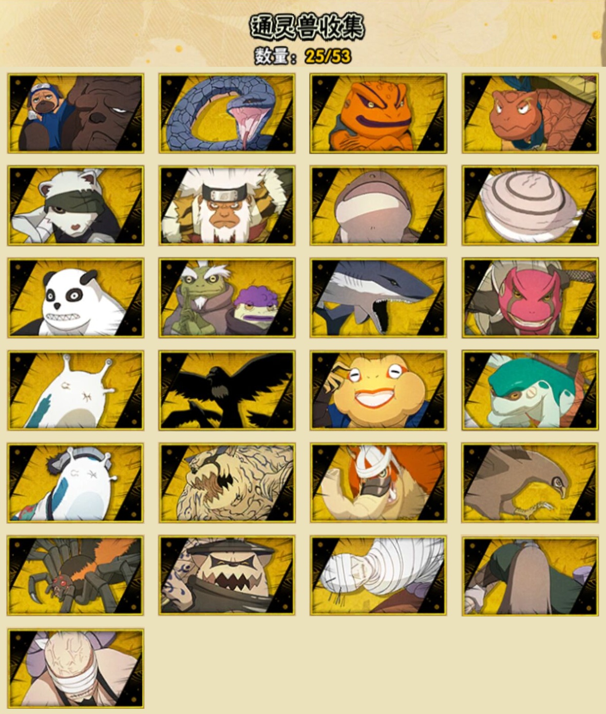Screen dimensions: 606x714
Task: Select the two elder toads card
Action: (226, 298)
